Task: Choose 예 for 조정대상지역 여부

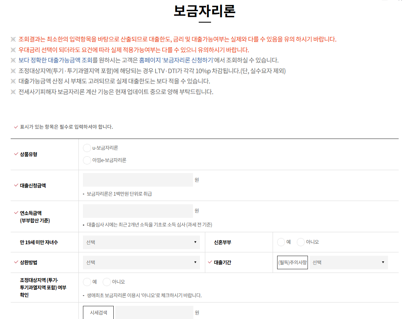Action: click(x=87, y=282)
